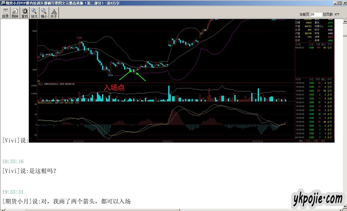
Task: Click the vertical scrollbar down arrow
Action: click(x=345, y=207)
